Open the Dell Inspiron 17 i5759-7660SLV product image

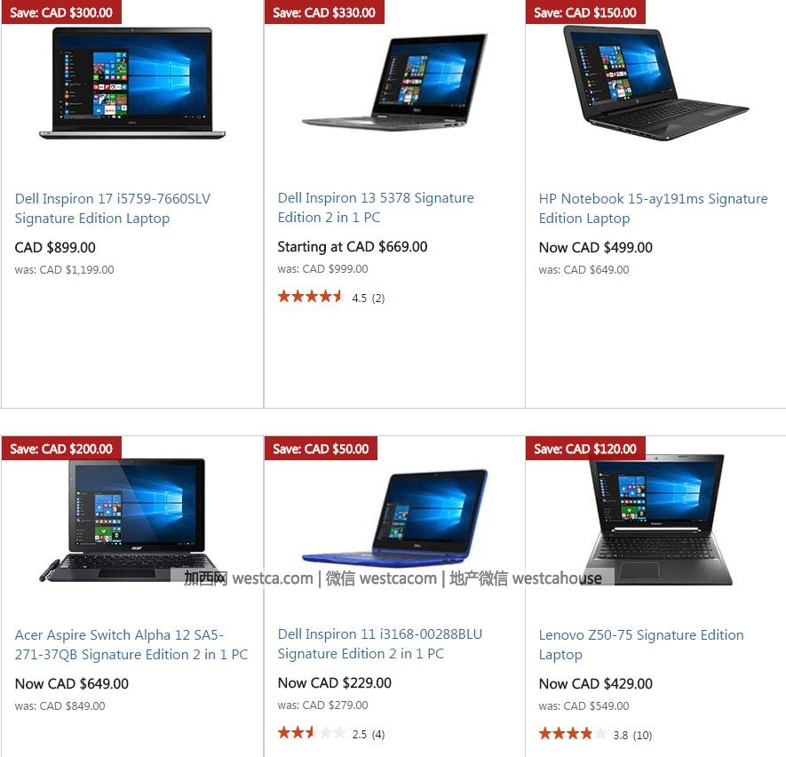click(x=132, y=83)
